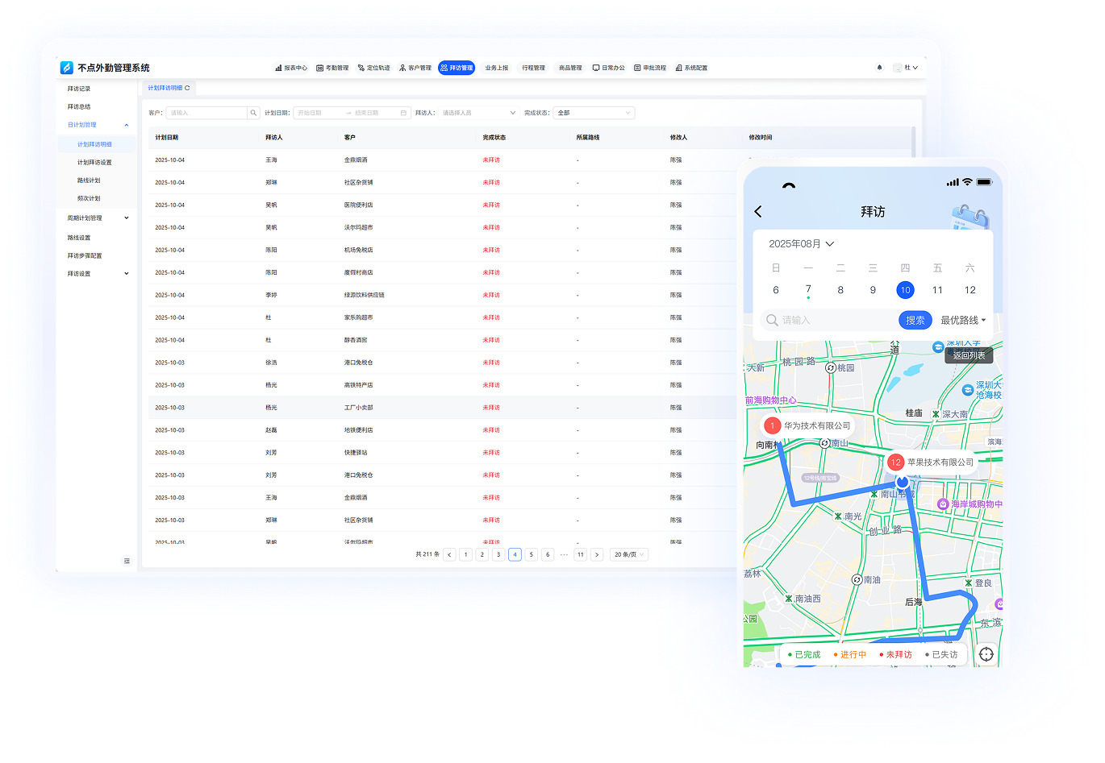This screenshot has height=763, width=1105.
Task: Tap the 返回列表 button on map
Action: 969,355
